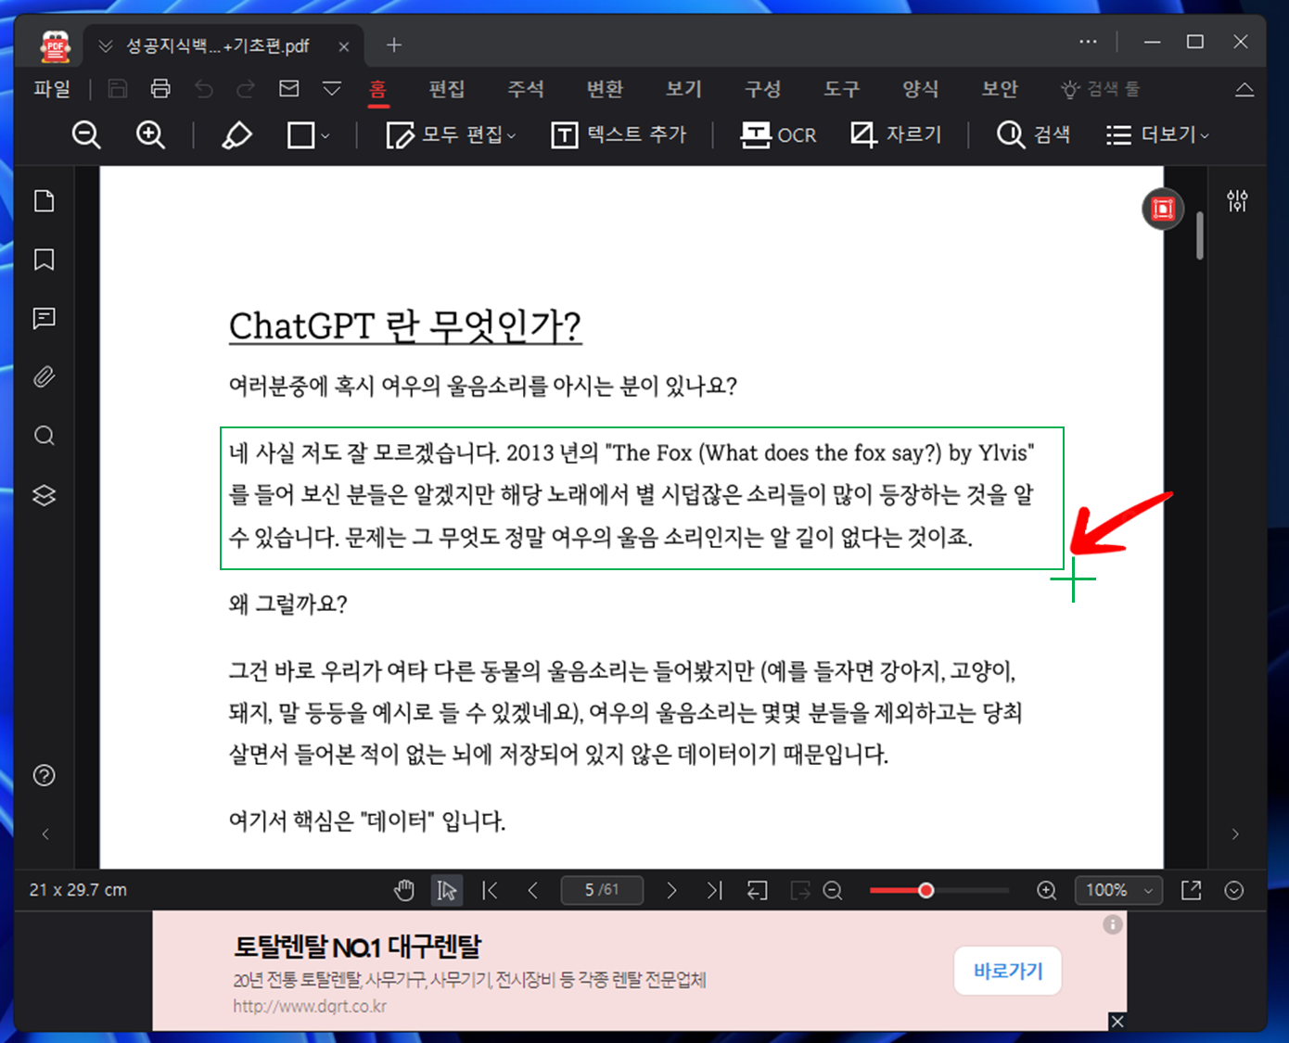The image size is (1289, 1043).
Task: Open the 텍스트 추가 text tool
Action: (618, 134)
